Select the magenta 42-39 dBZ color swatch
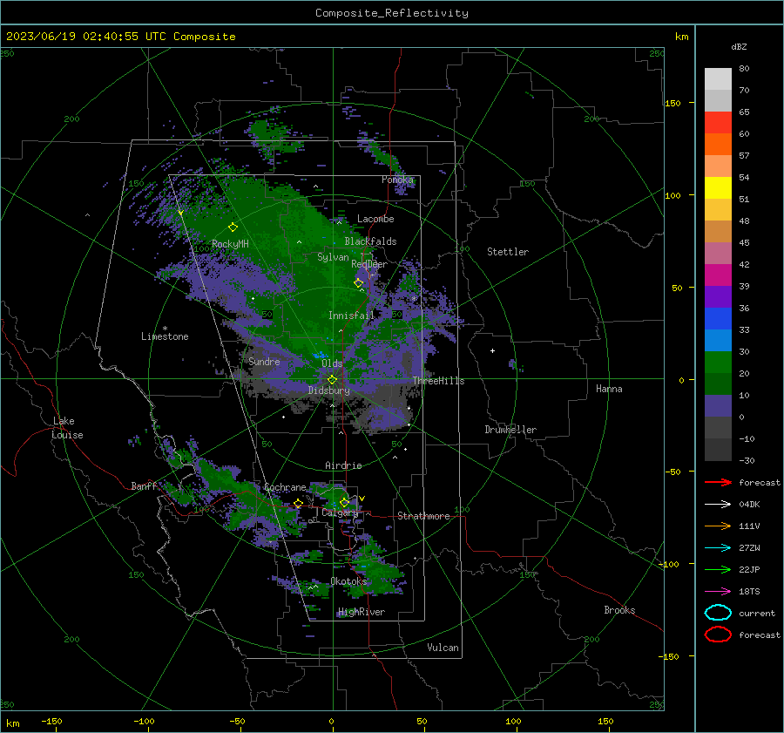This screenshot has height=733, width=784. [718, 275]
